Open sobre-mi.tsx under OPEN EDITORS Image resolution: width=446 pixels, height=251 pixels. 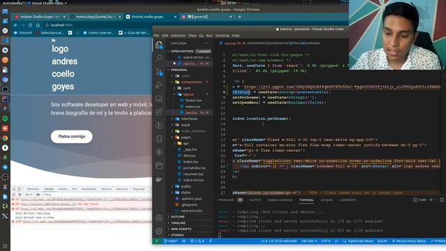click(x=193, y=57)
